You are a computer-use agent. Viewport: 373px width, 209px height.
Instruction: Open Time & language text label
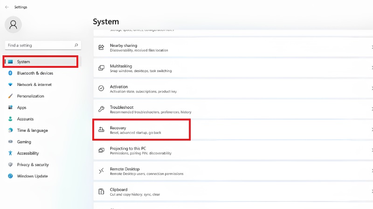point(32,131)
